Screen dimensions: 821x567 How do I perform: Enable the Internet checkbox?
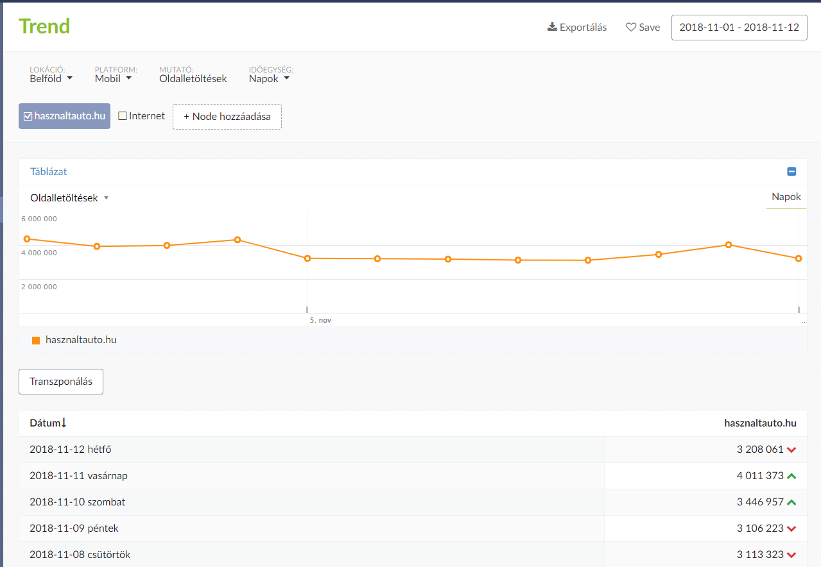click(x=123, y=116)
